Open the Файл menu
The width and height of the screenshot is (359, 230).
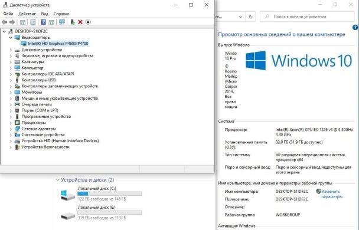8,14
